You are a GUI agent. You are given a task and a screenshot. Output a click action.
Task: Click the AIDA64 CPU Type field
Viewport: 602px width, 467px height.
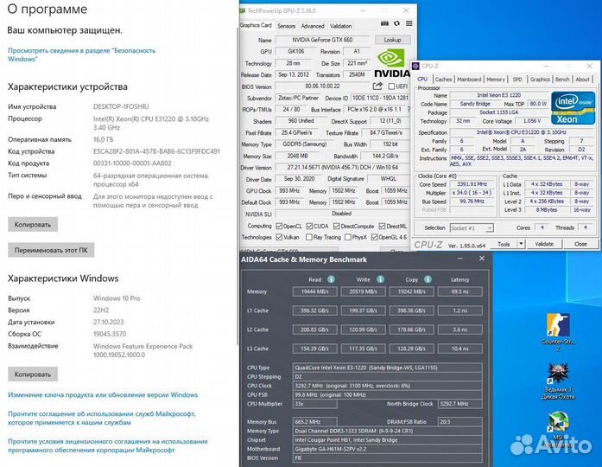point(387,368)
